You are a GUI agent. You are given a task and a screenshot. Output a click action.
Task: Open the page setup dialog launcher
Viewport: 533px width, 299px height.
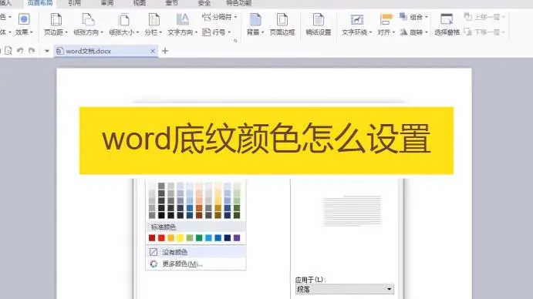[235, 41]
